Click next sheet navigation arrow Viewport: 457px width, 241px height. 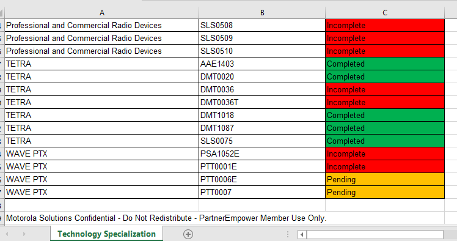(24, 234)
